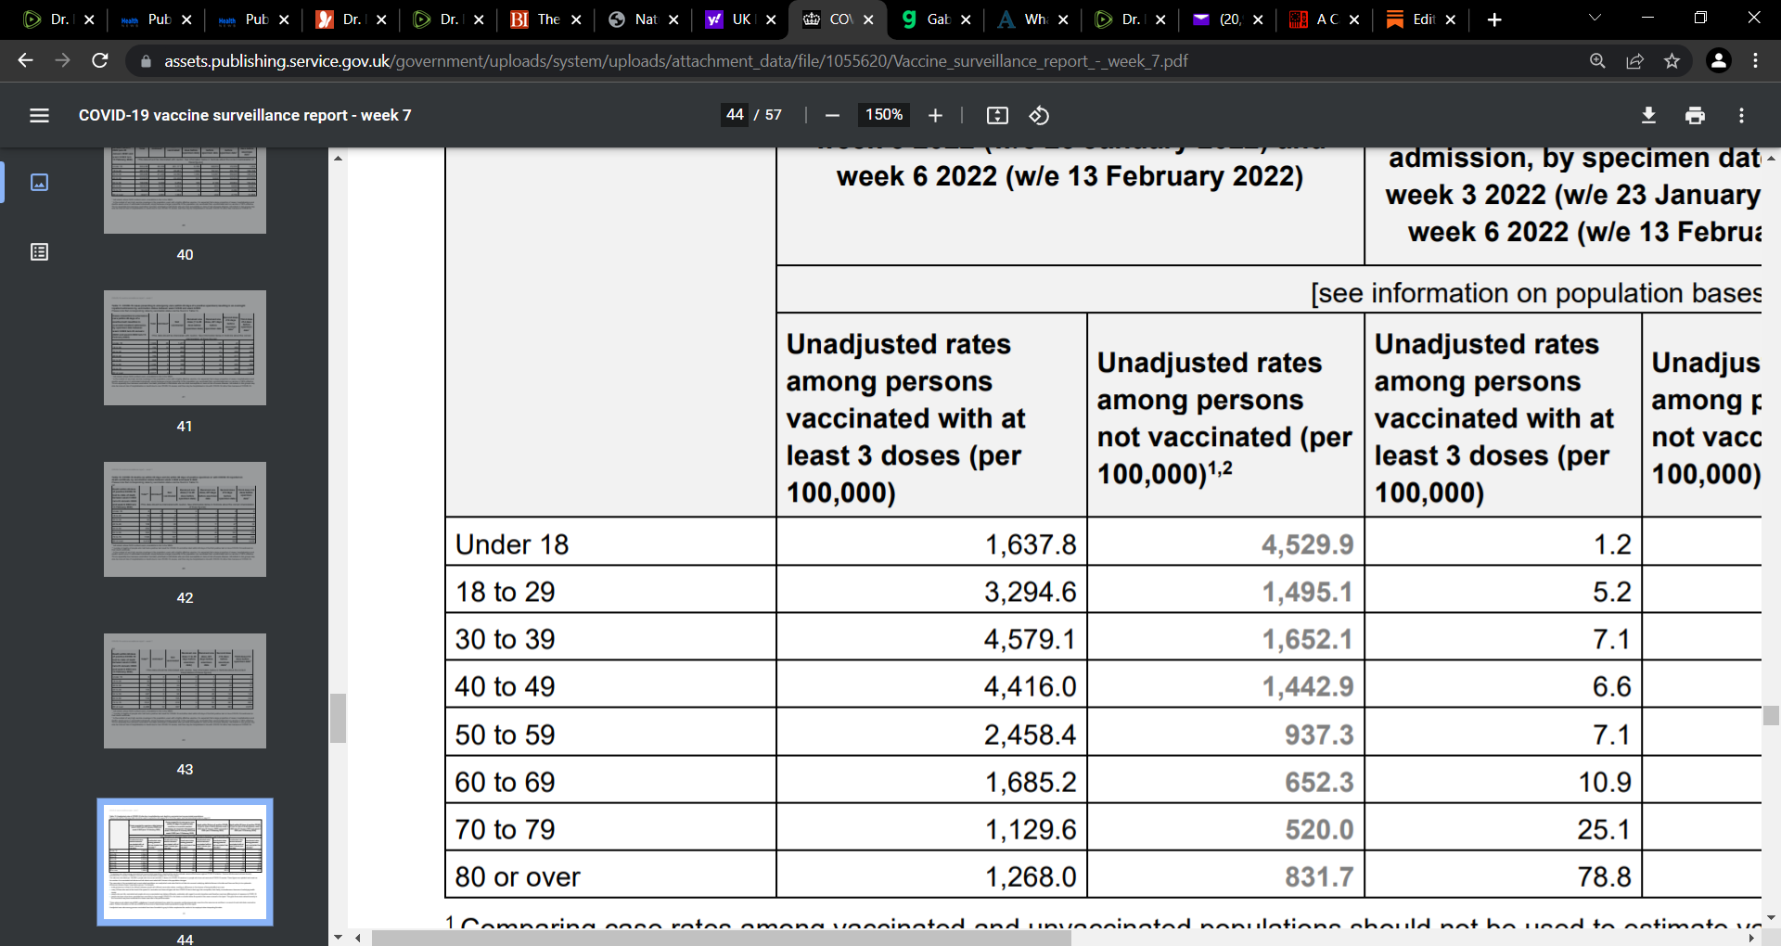Viewport: 1781px width, 946px height.
Task: Close the Gab tab
Action: [966, 19]
